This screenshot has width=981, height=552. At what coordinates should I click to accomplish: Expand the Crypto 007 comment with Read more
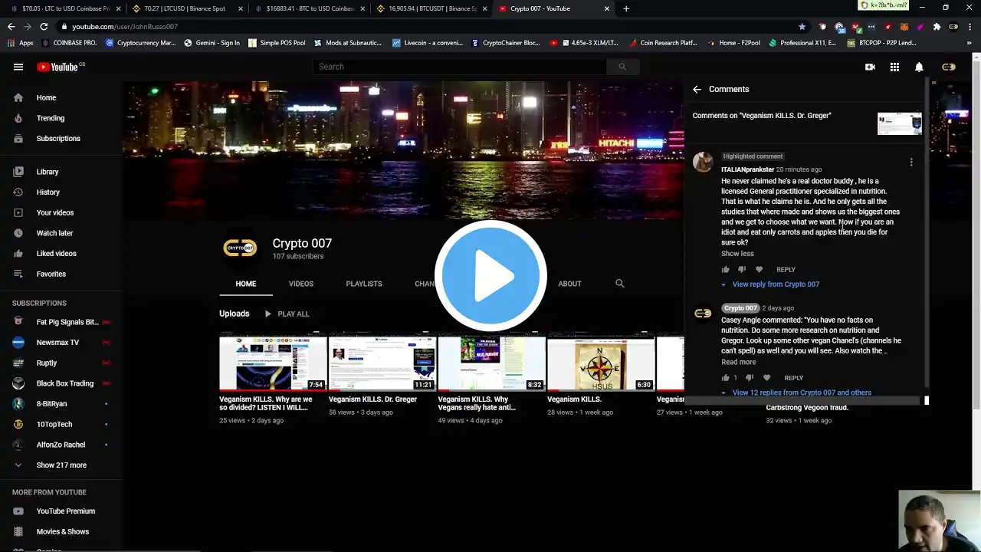coord(739,362)
